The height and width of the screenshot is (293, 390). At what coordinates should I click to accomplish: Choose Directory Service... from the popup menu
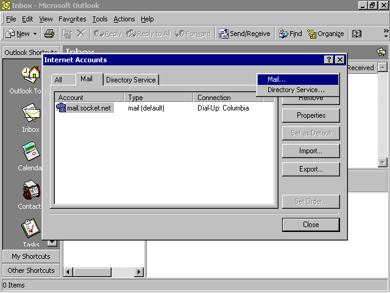(x=298, y=90)
